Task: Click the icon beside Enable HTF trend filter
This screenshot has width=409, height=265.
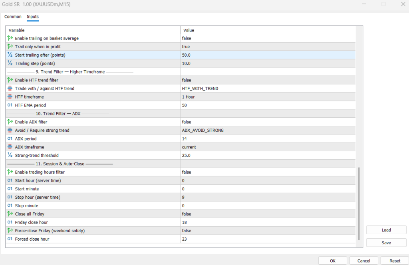Action: click(10, 80)
